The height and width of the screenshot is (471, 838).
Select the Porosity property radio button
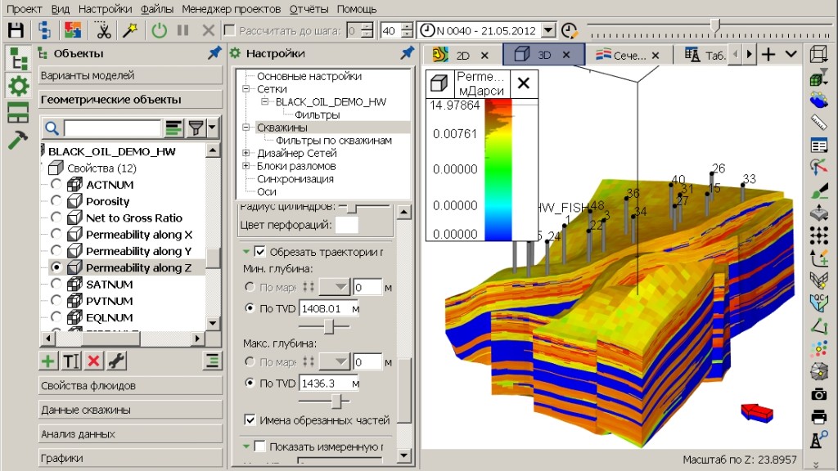pyautogui.click(x=56, y=201)
